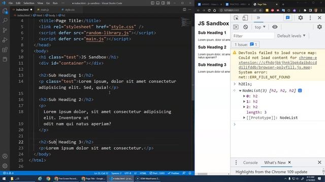Open DevTools three-dot customize menu
This screenshot has height=182, width=325.
tap(310, 18)
